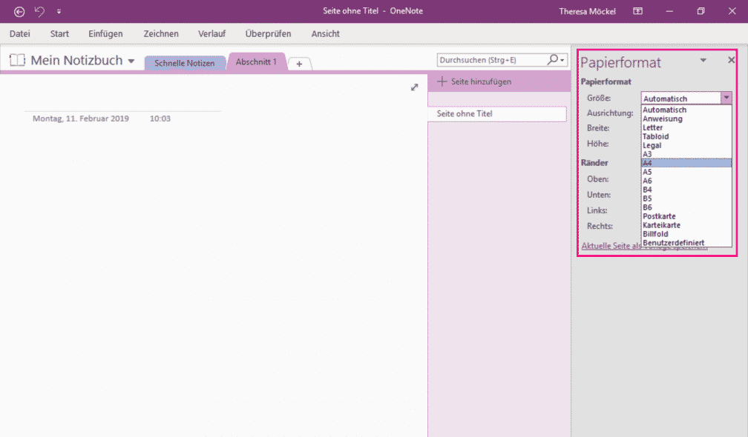Click the Seite hinzufügen plus icon
The width and height of the screenshot is (748, 437).
click(444, 81)
